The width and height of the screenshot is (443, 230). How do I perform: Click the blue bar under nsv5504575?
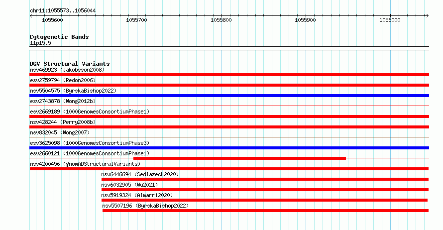point(229,96)
